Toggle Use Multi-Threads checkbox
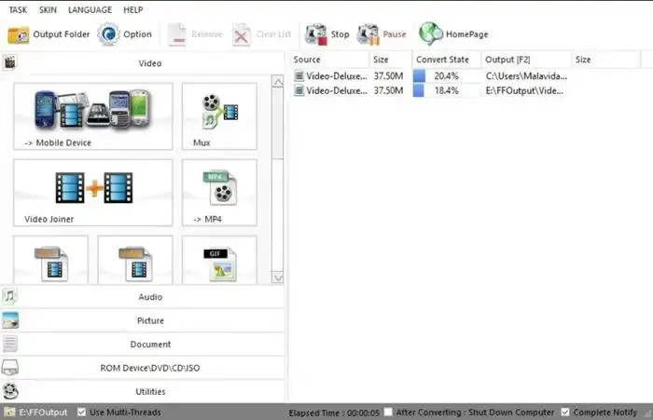The width and height of the screenshot is (653, 420). [x=82, y=412]
